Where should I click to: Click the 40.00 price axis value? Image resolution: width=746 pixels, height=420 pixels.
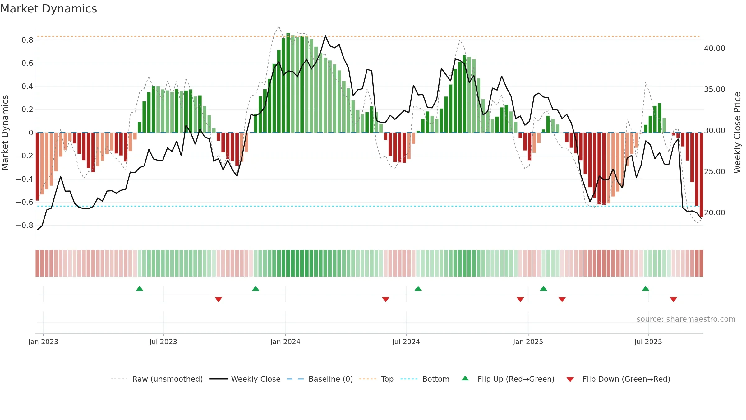[715, 49]
